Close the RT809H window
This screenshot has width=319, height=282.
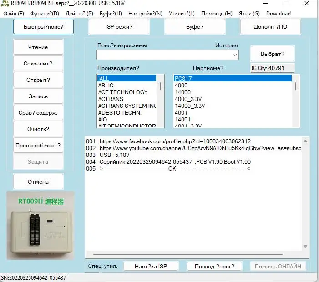click(x=307, y=3)
